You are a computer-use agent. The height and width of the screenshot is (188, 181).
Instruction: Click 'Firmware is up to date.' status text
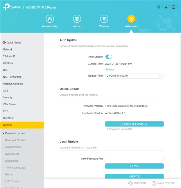tap(120, 129)
